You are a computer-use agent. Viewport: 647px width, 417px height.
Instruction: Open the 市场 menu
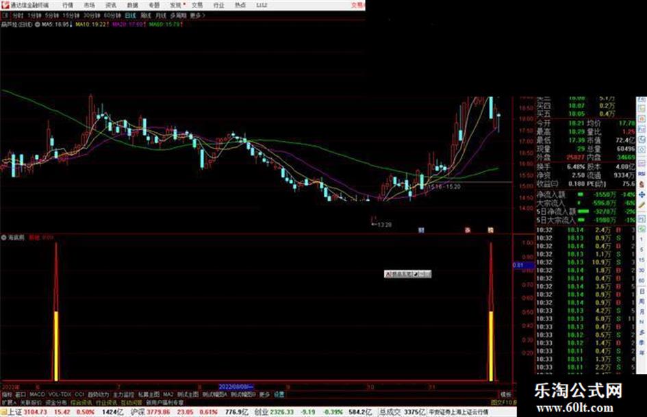click(89, 5)
